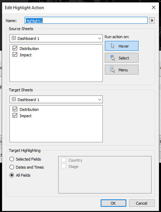
Task: Tick the Country field checkbox
Action: [64, 160]
